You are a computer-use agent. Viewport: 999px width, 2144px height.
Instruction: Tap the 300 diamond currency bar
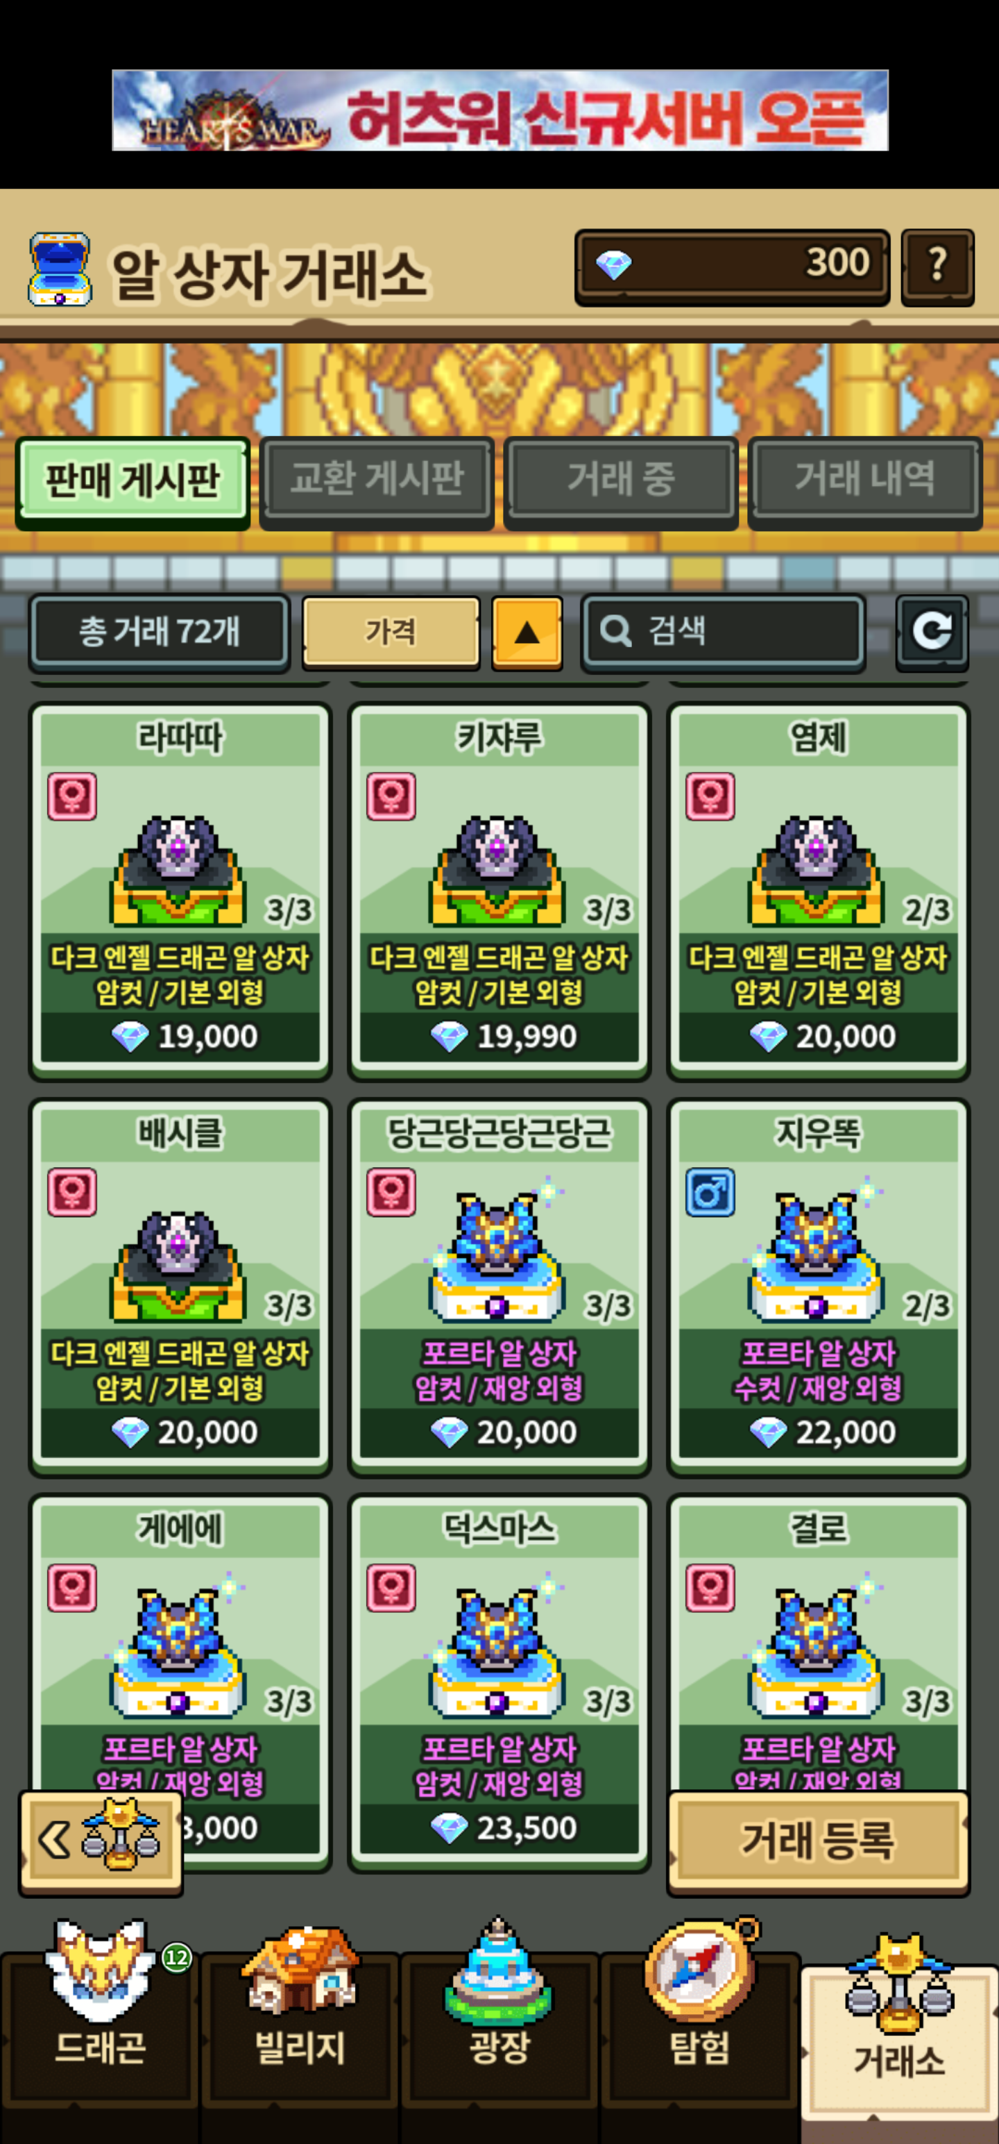coord(732,267)
